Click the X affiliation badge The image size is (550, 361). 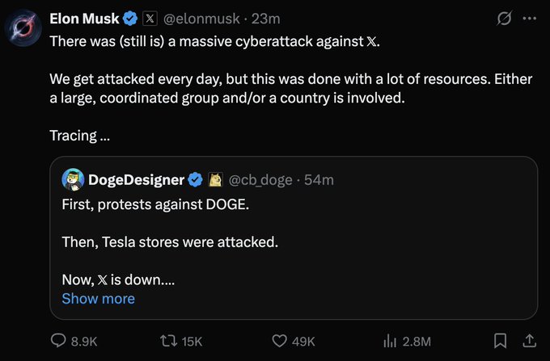click(150, 18)
